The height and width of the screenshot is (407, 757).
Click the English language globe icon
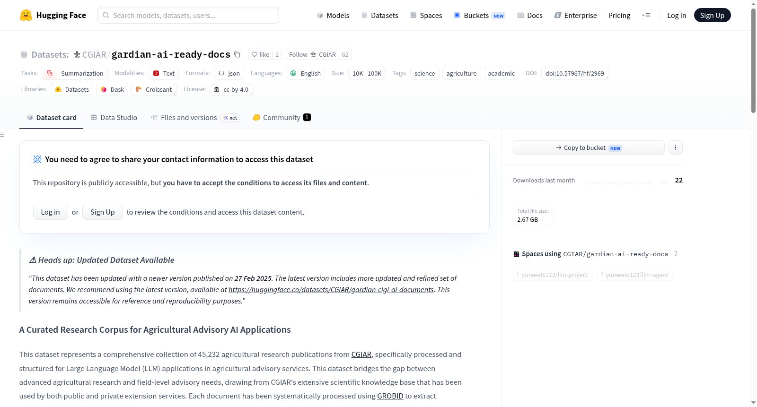(293, 73)
